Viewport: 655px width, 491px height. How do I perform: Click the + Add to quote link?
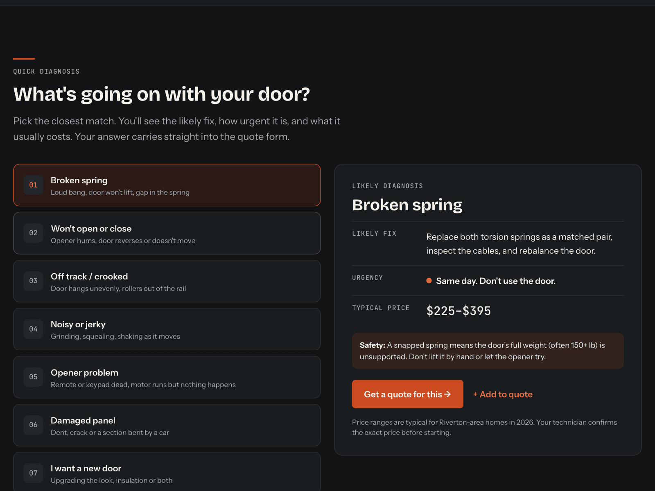tap(503, 394)
